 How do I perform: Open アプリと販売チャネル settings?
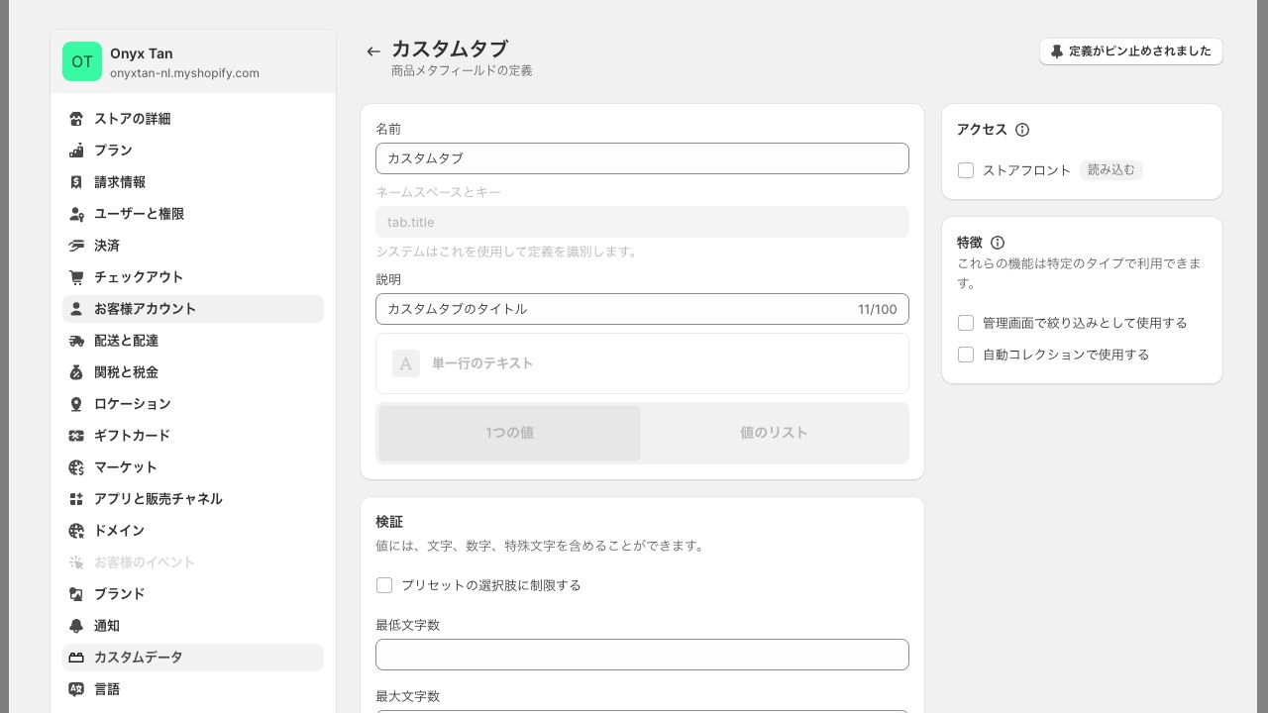click(x=193, y=499)
